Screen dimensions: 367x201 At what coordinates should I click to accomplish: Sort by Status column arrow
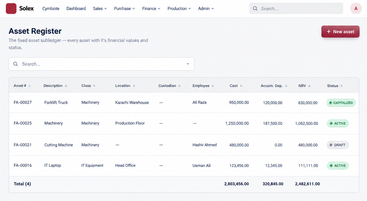(x=342, y=86)
